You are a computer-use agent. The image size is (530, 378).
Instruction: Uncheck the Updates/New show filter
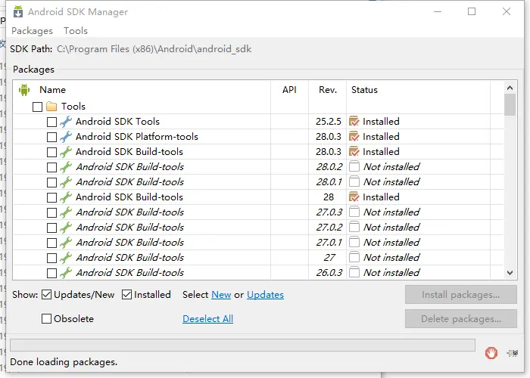tap(46, 295)
